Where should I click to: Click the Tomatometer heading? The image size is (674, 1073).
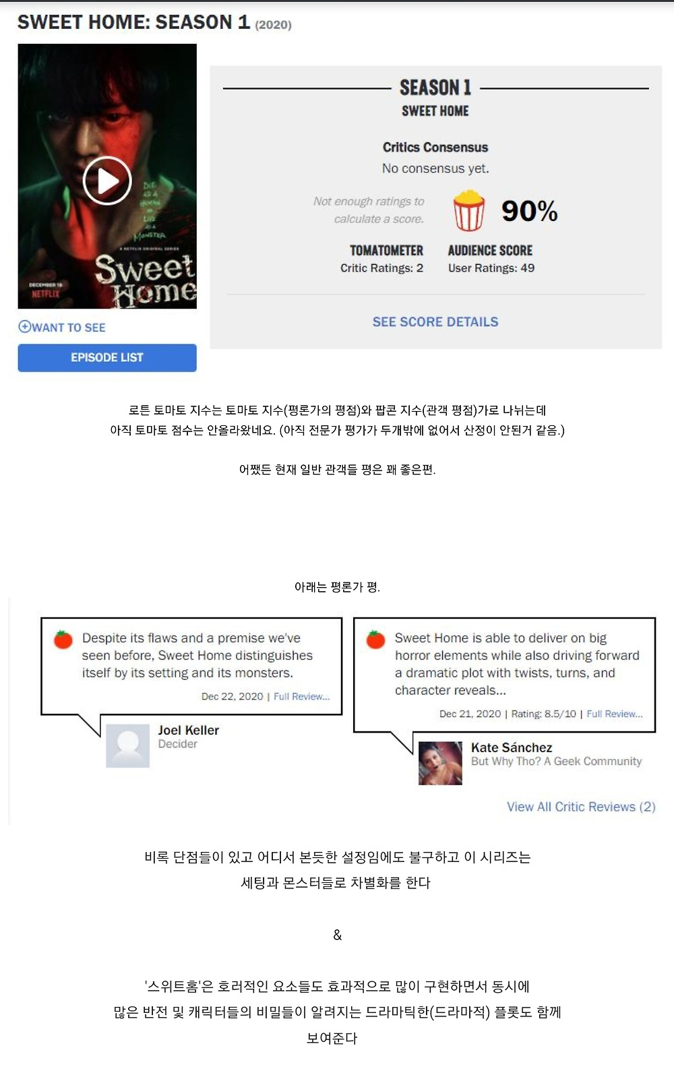[386, 251]
